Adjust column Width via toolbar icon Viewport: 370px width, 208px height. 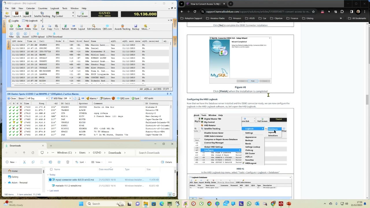[x=73, y=27]
